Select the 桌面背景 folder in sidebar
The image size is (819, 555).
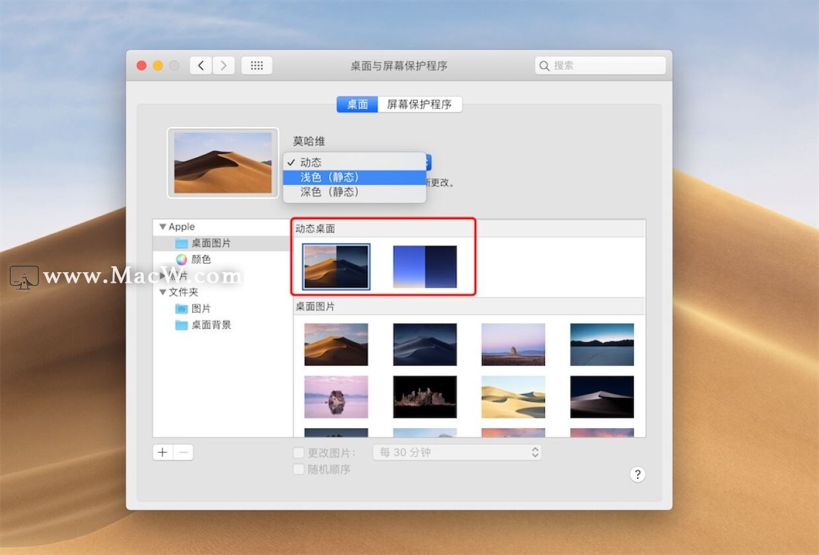[x=209, y=324]
